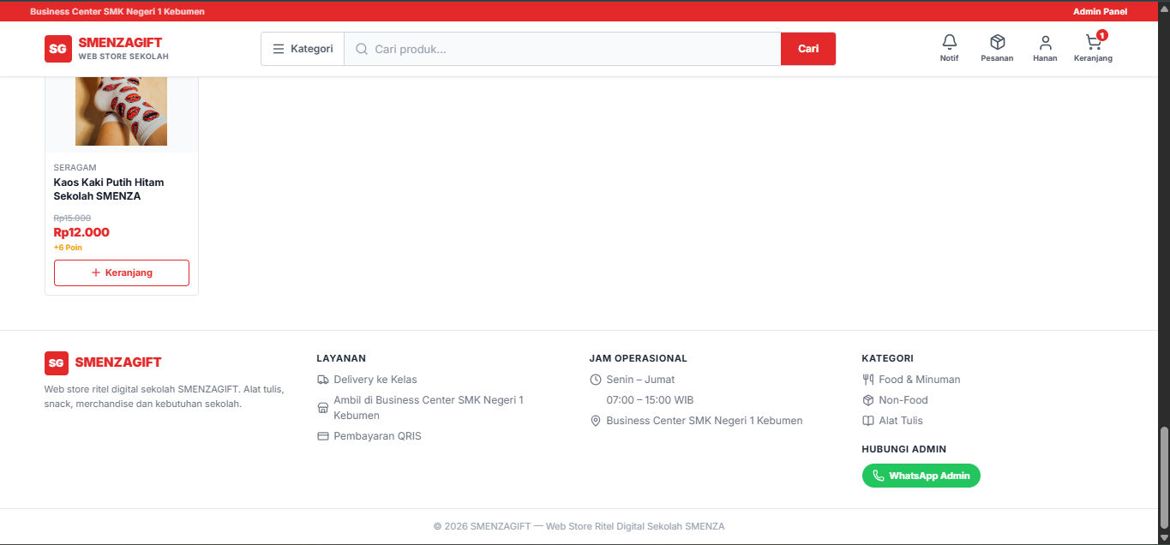Click the search magnifier icon

[362, 49]
